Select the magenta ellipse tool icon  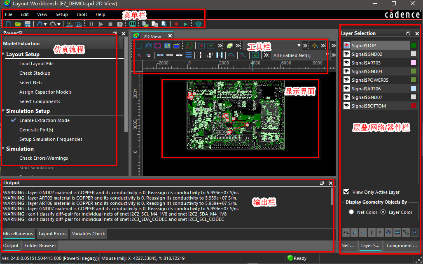coord(158,46)
